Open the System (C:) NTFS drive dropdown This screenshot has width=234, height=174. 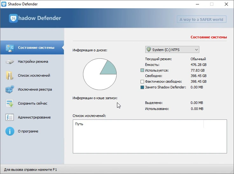(x=172, y=49)
